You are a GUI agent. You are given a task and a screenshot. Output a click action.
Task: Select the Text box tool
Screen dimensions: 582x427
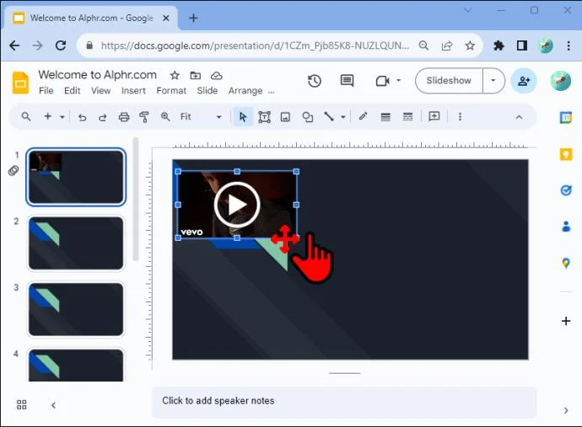pos(264,117)
